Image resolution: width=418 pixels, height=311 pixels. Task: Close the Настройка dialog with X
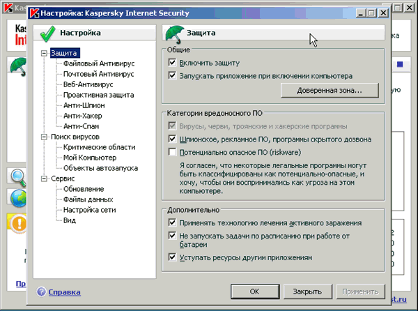(383, 13)
